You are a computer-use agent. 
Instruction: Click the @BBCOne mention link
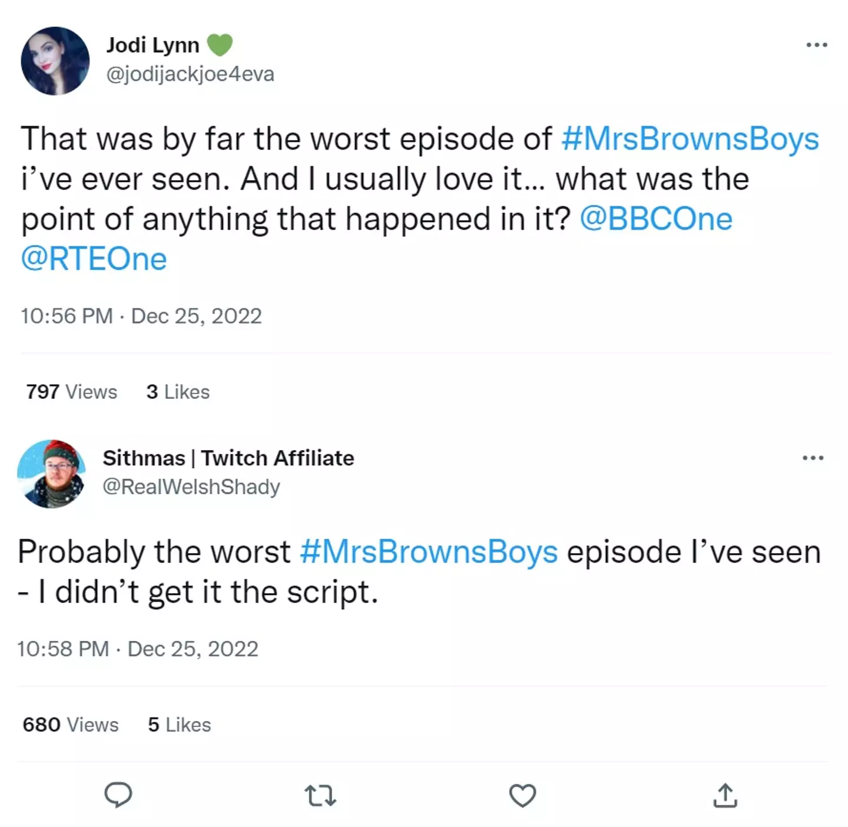tap(656, 219)
